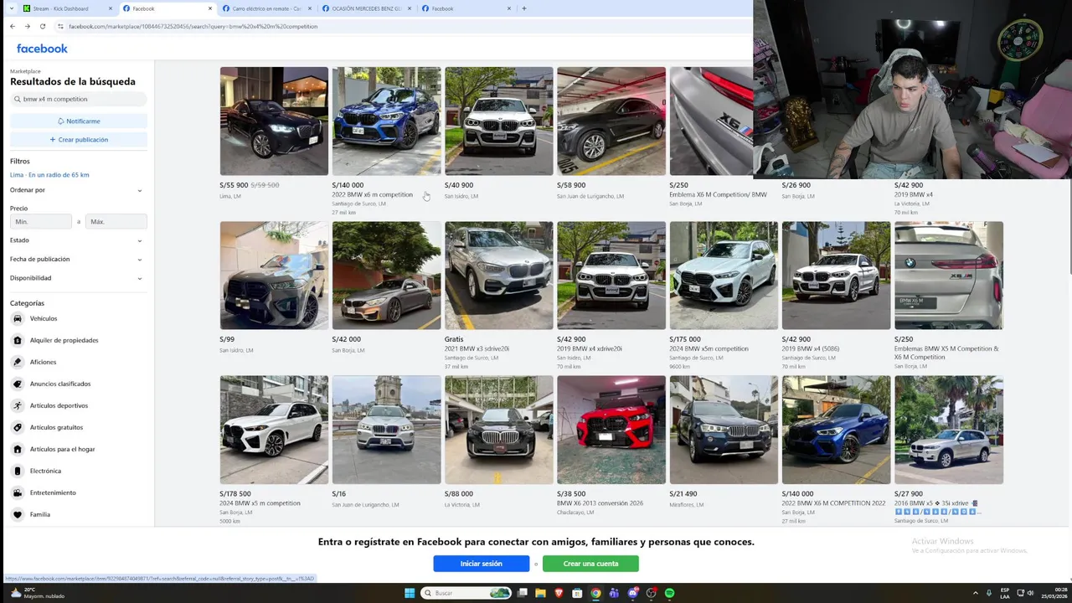The height and width of the screenshot is (603, 1072).
Task: Open Microsoft Store from the taskbar
Action: pyautogui.click(x=577, y=593)
